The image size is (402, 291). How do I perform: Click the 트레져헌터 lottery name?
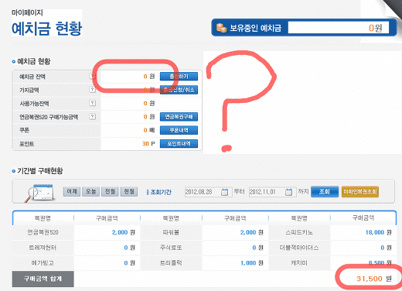click(43, 248)
